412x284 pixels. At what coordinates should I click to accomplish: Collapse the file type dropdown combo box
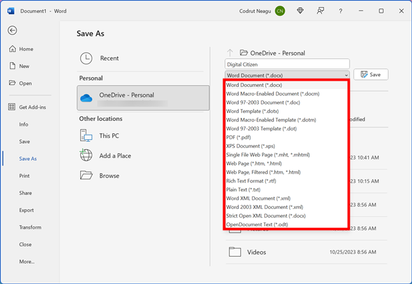pos(287,74)
